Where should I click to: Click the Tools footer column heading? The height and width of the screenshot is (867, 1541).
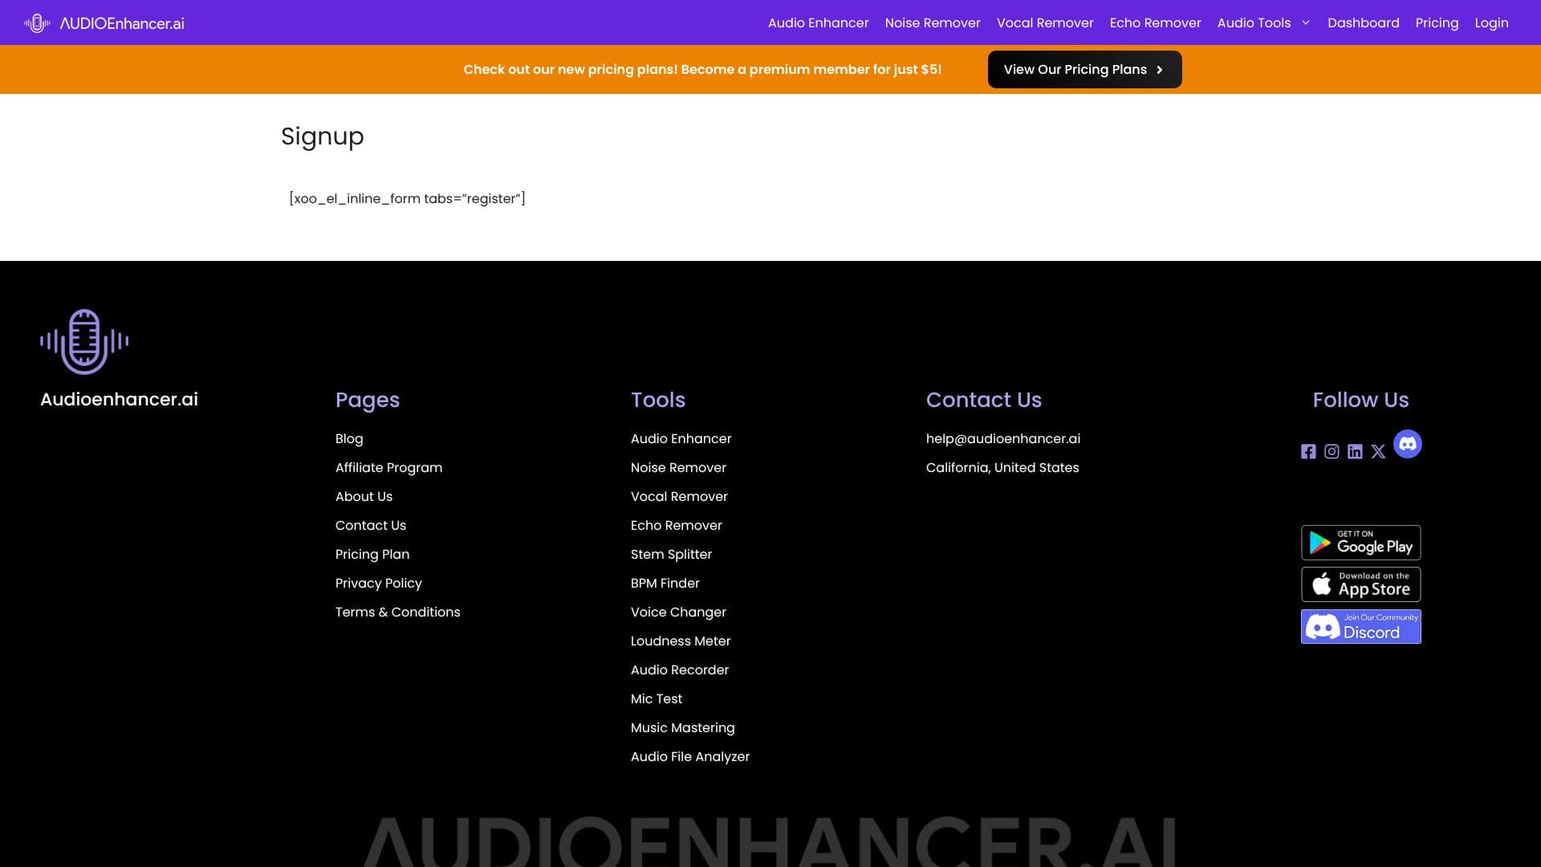[x=658, y=400]
